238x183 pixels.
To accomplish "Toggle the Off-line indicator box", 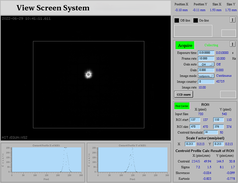I will pos(177,20).
